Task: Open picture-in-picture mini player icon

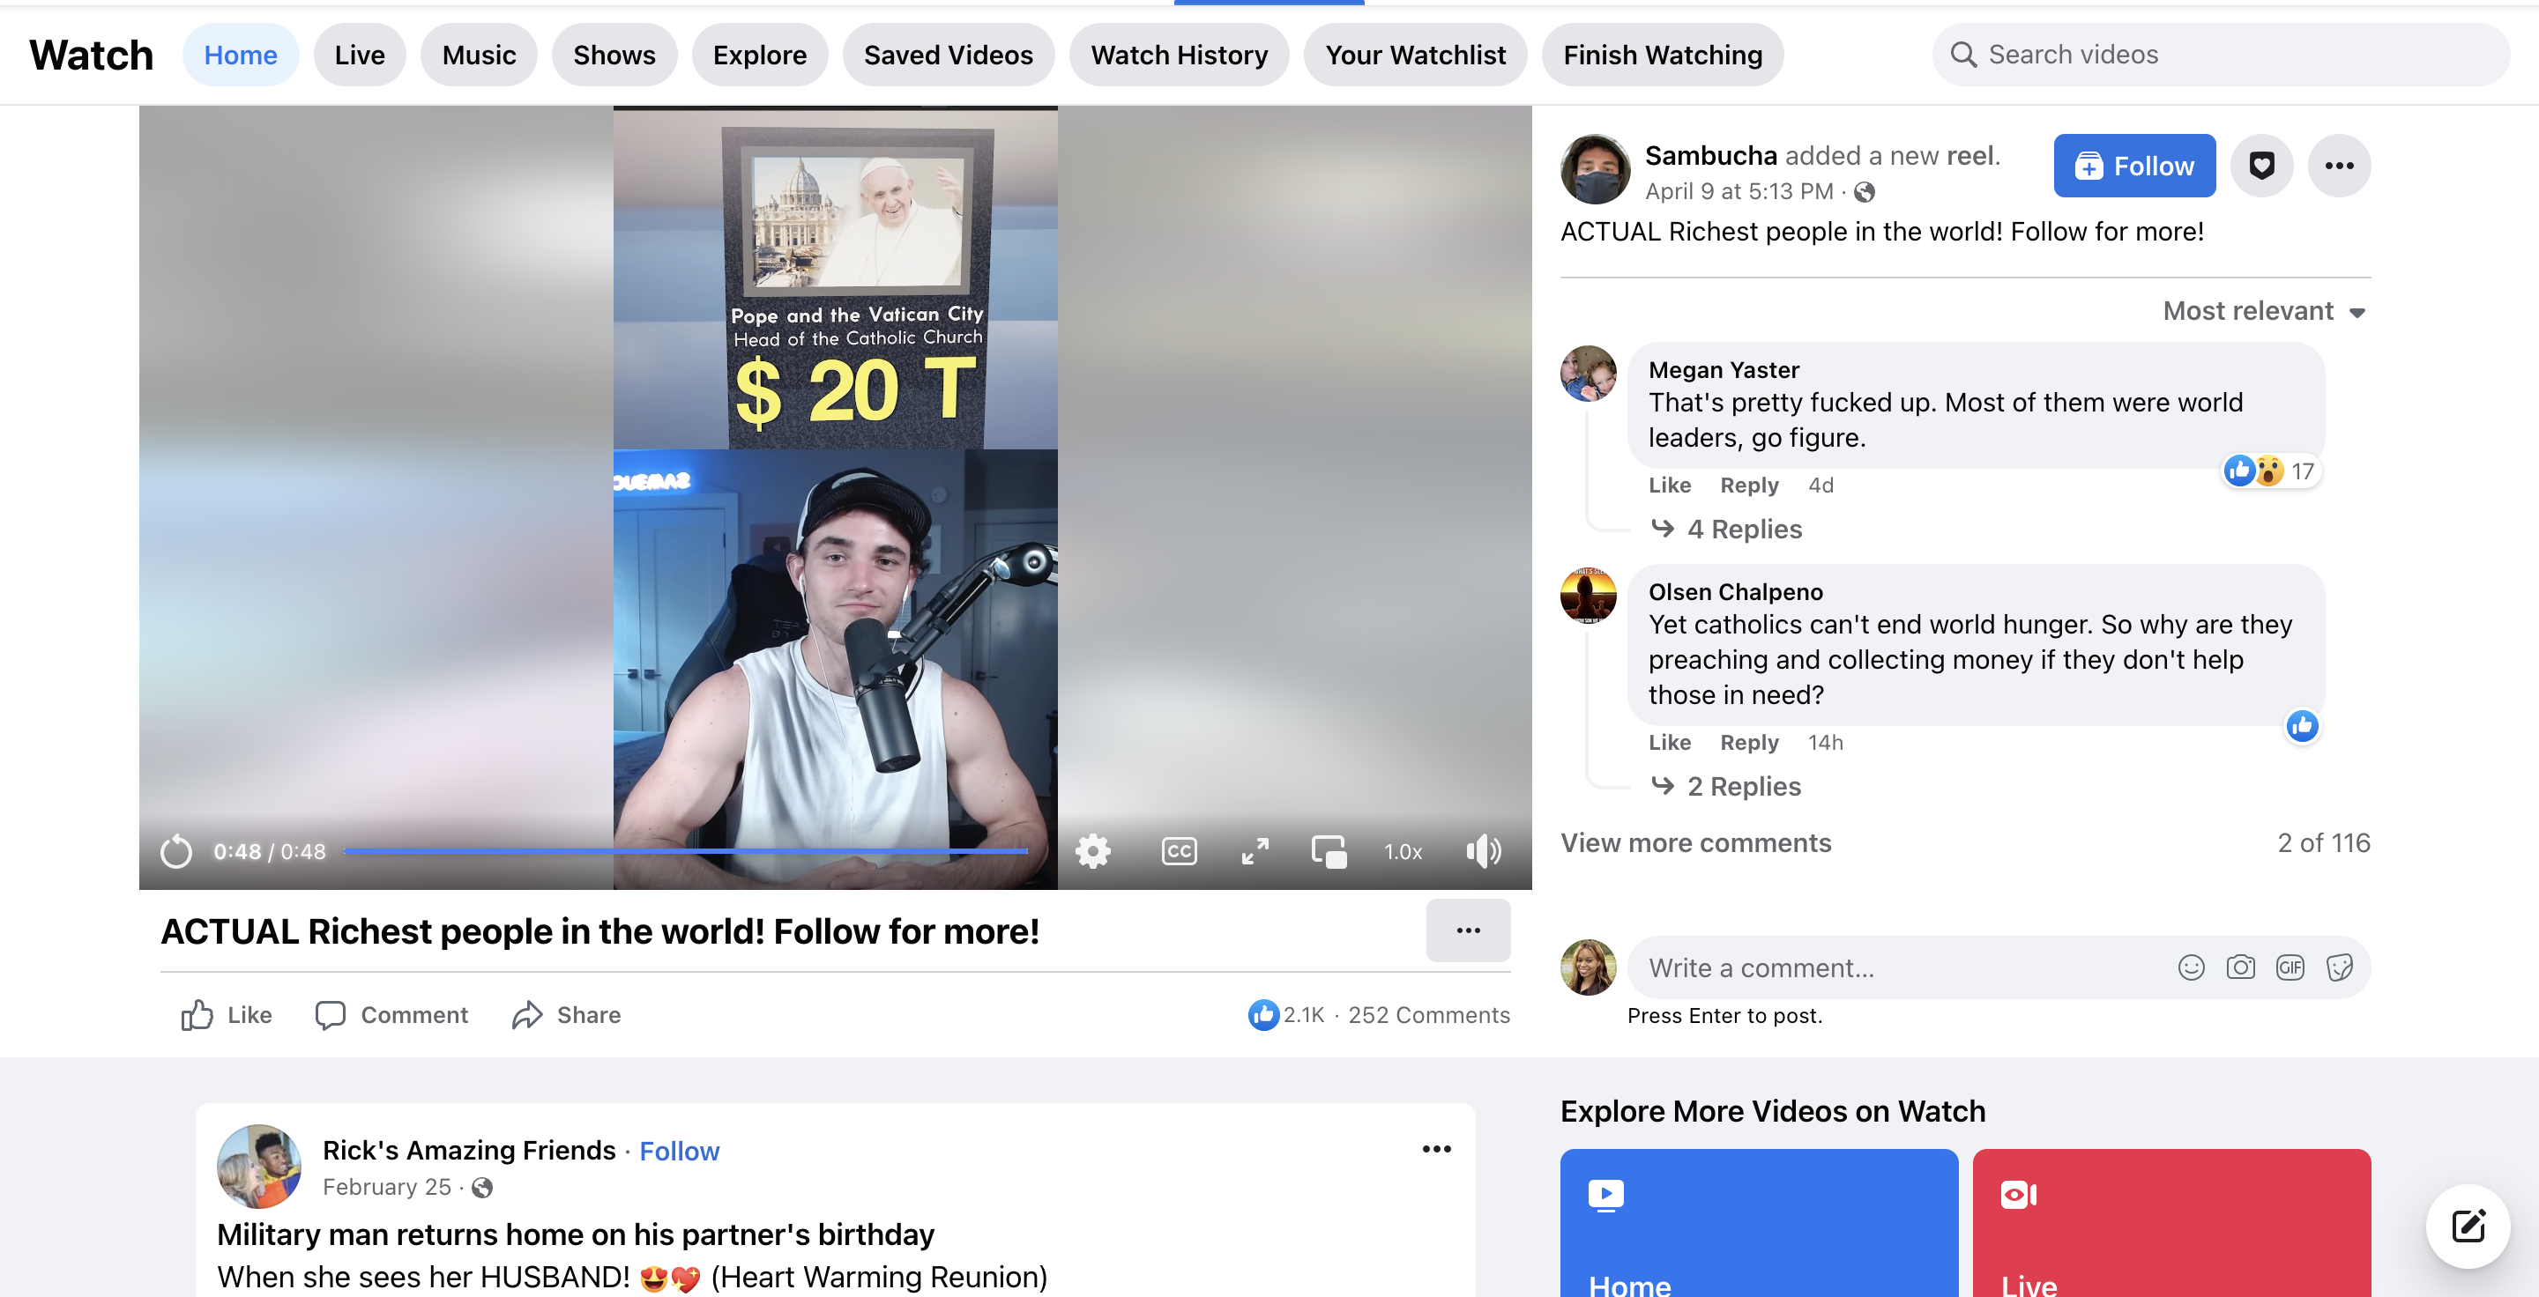Action: pyautogui.click(x=1329, y=851)
